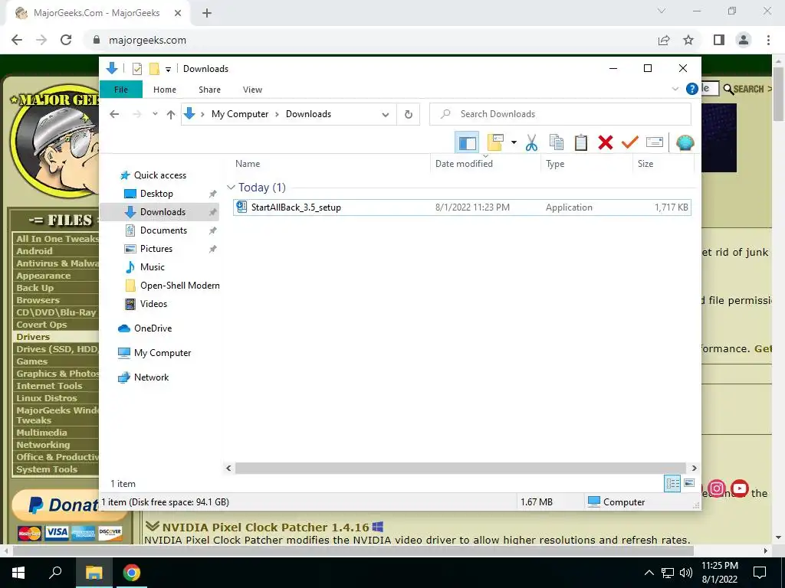This screenshot has height=588, width=785.
Task: Click the orange checkmark Properties icon
Action: pos(630,143)
